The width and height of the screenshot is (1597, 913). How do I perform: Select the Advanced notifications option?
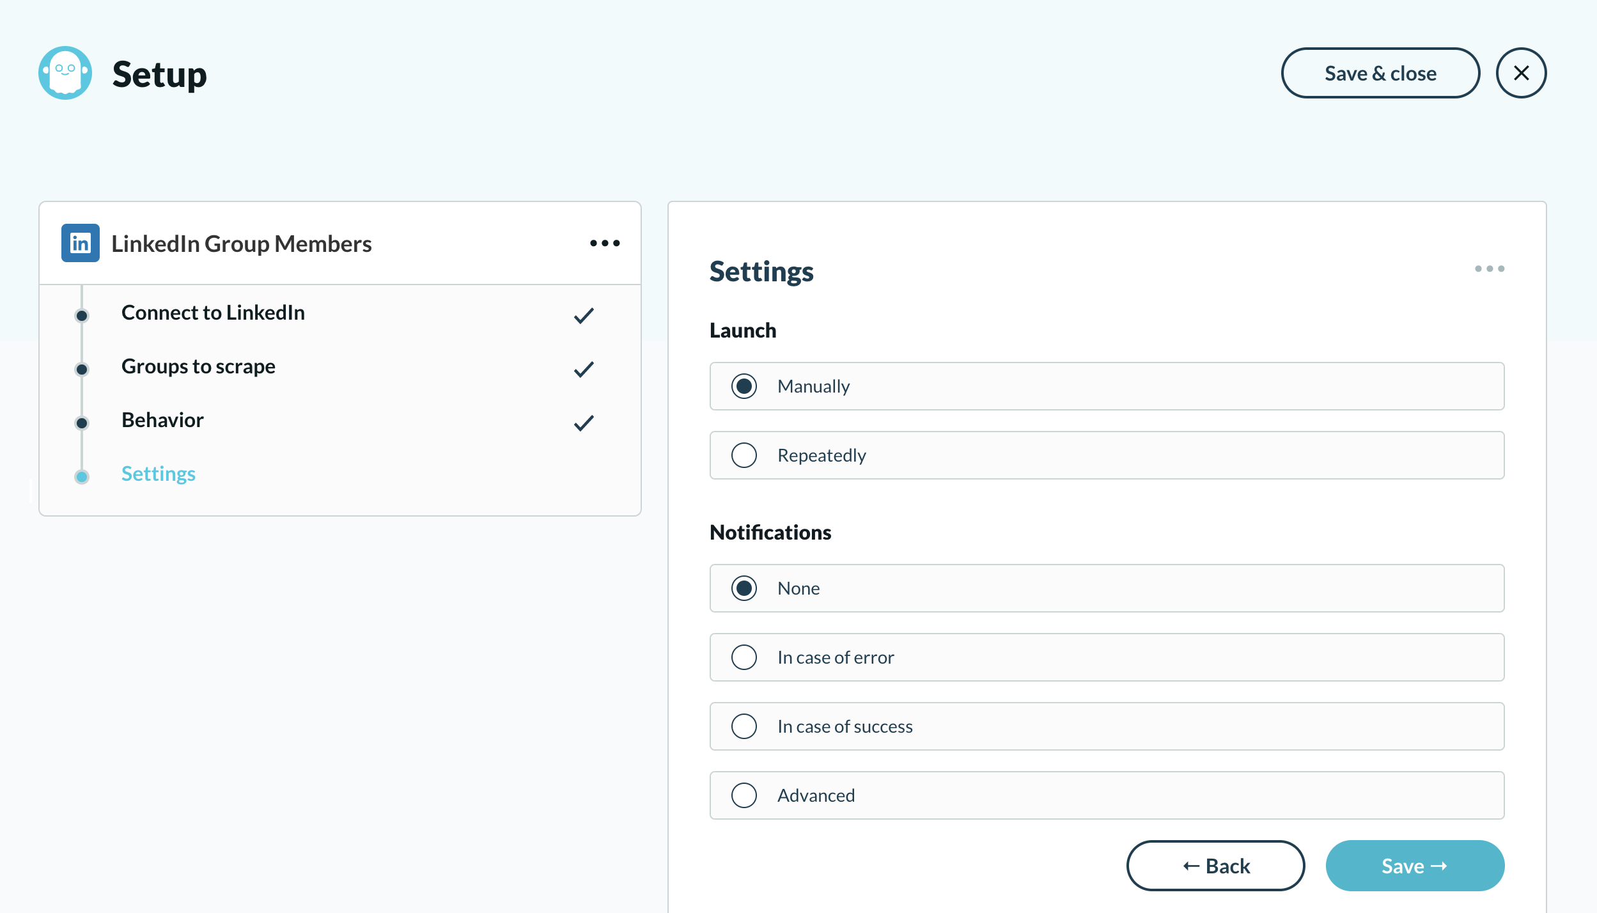coord(1107,795)
